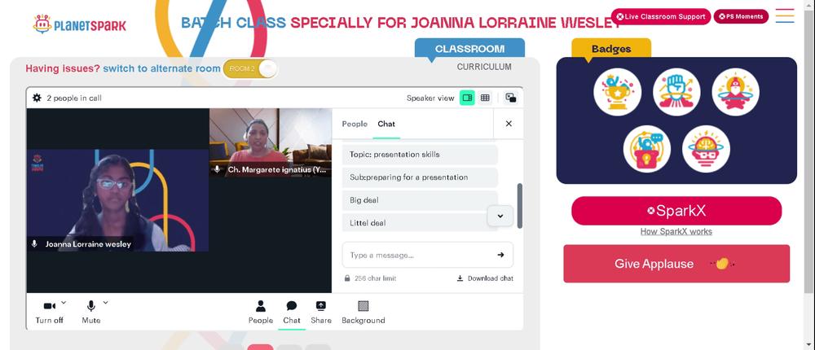815x350 pixels.
Task: Click the chat panel scrollbar
Action: 520,206
